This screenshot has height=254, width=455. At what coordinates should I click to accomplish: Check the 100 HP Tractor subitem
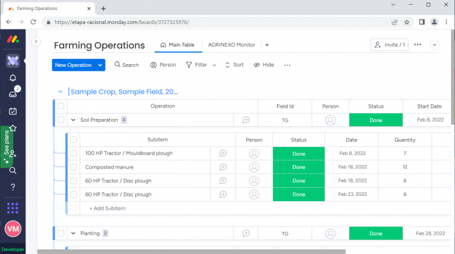point(74,153)
